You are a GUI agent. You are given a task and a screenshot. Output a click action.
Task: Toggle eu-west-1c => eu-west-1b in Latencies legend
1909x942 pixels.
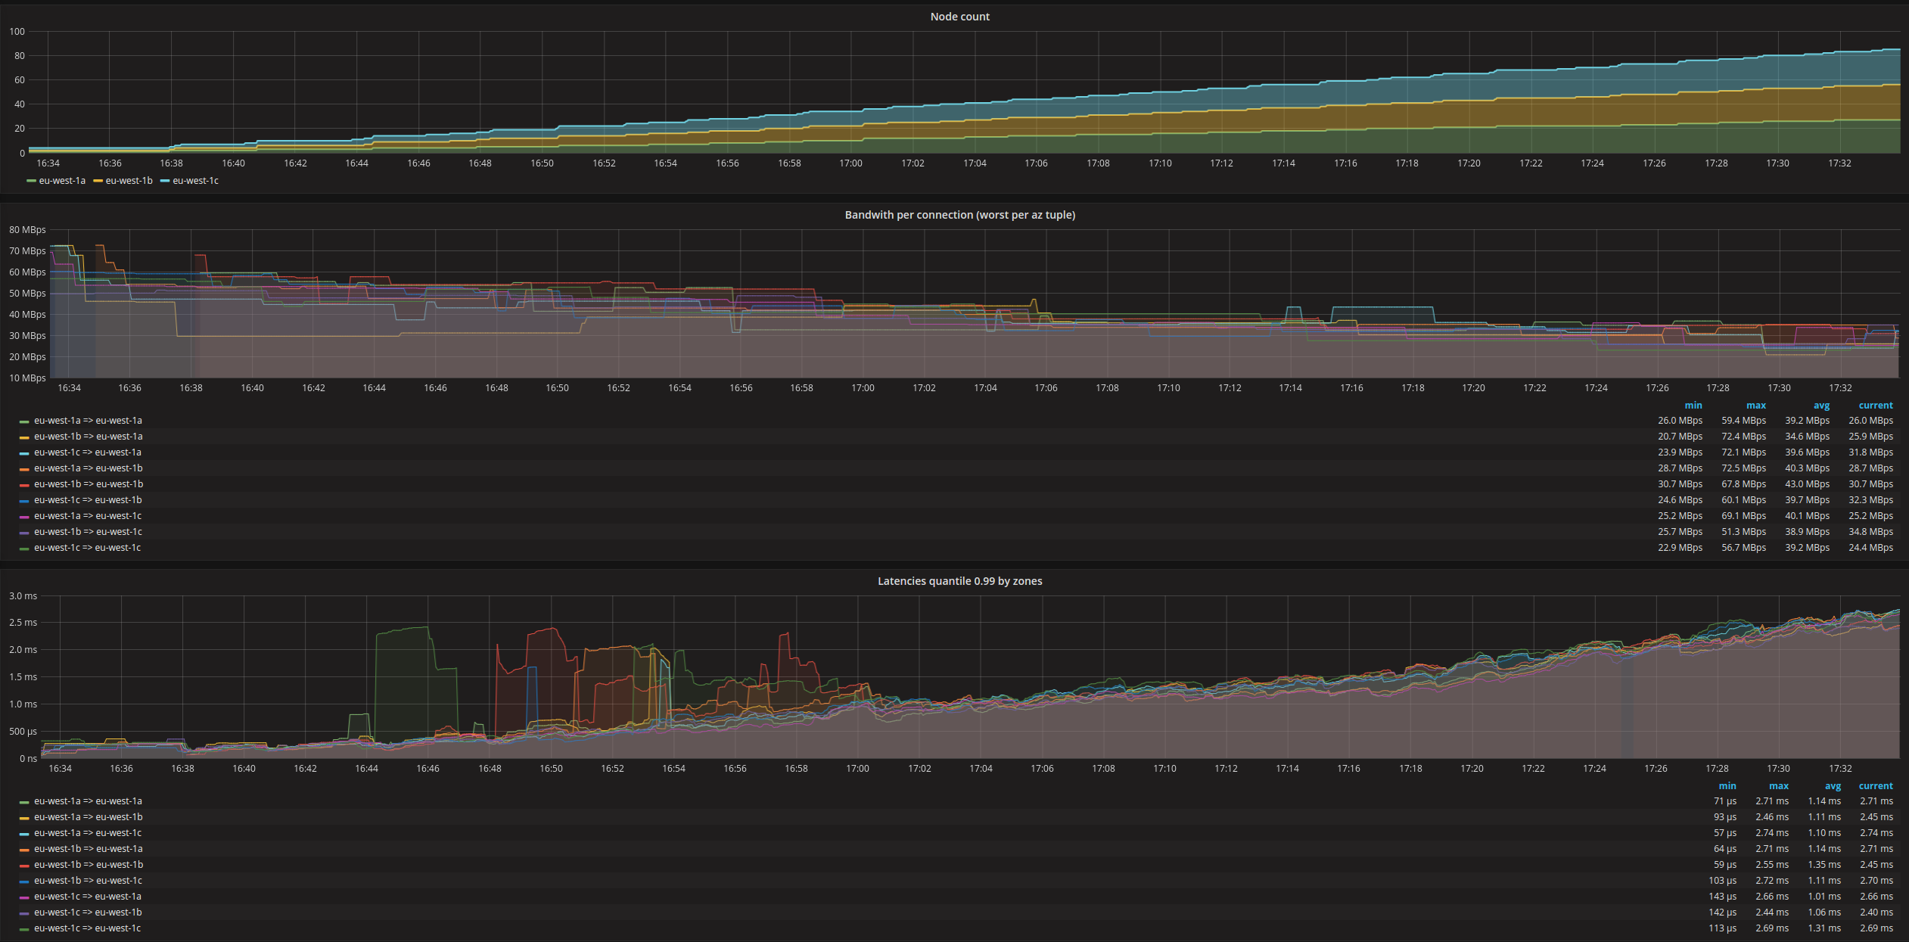(88, 912)
